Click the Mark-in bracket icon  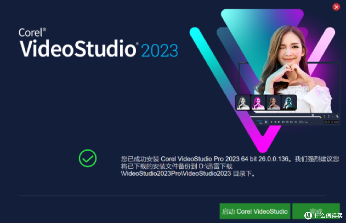324,116
